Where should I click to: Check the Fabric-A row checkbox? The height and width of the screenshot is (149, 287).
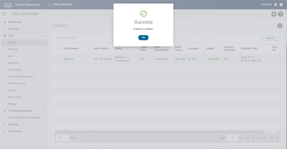(x=58, y=59)
